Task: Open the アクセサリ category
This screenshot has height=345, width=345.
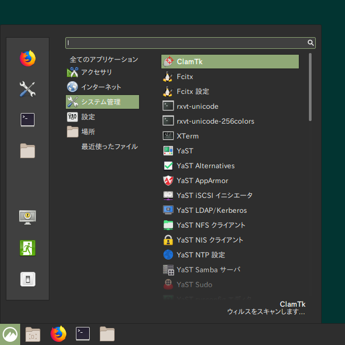Action: [x=102, y=72]
